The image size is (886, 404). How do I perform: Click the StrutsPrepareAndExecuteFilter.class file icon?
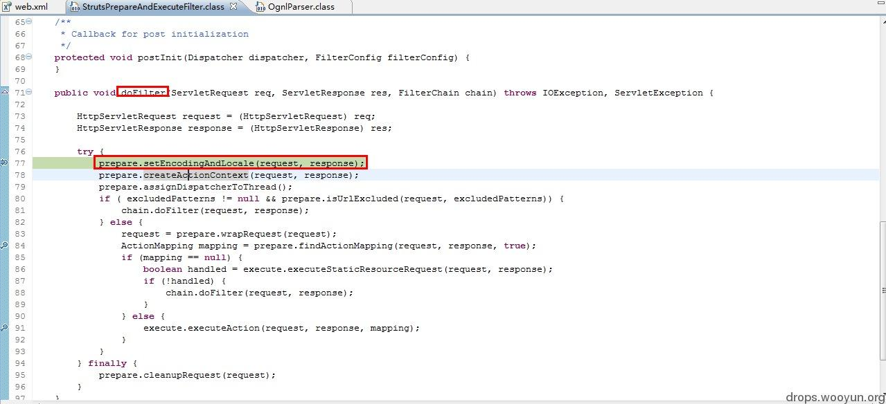(75, 6)
